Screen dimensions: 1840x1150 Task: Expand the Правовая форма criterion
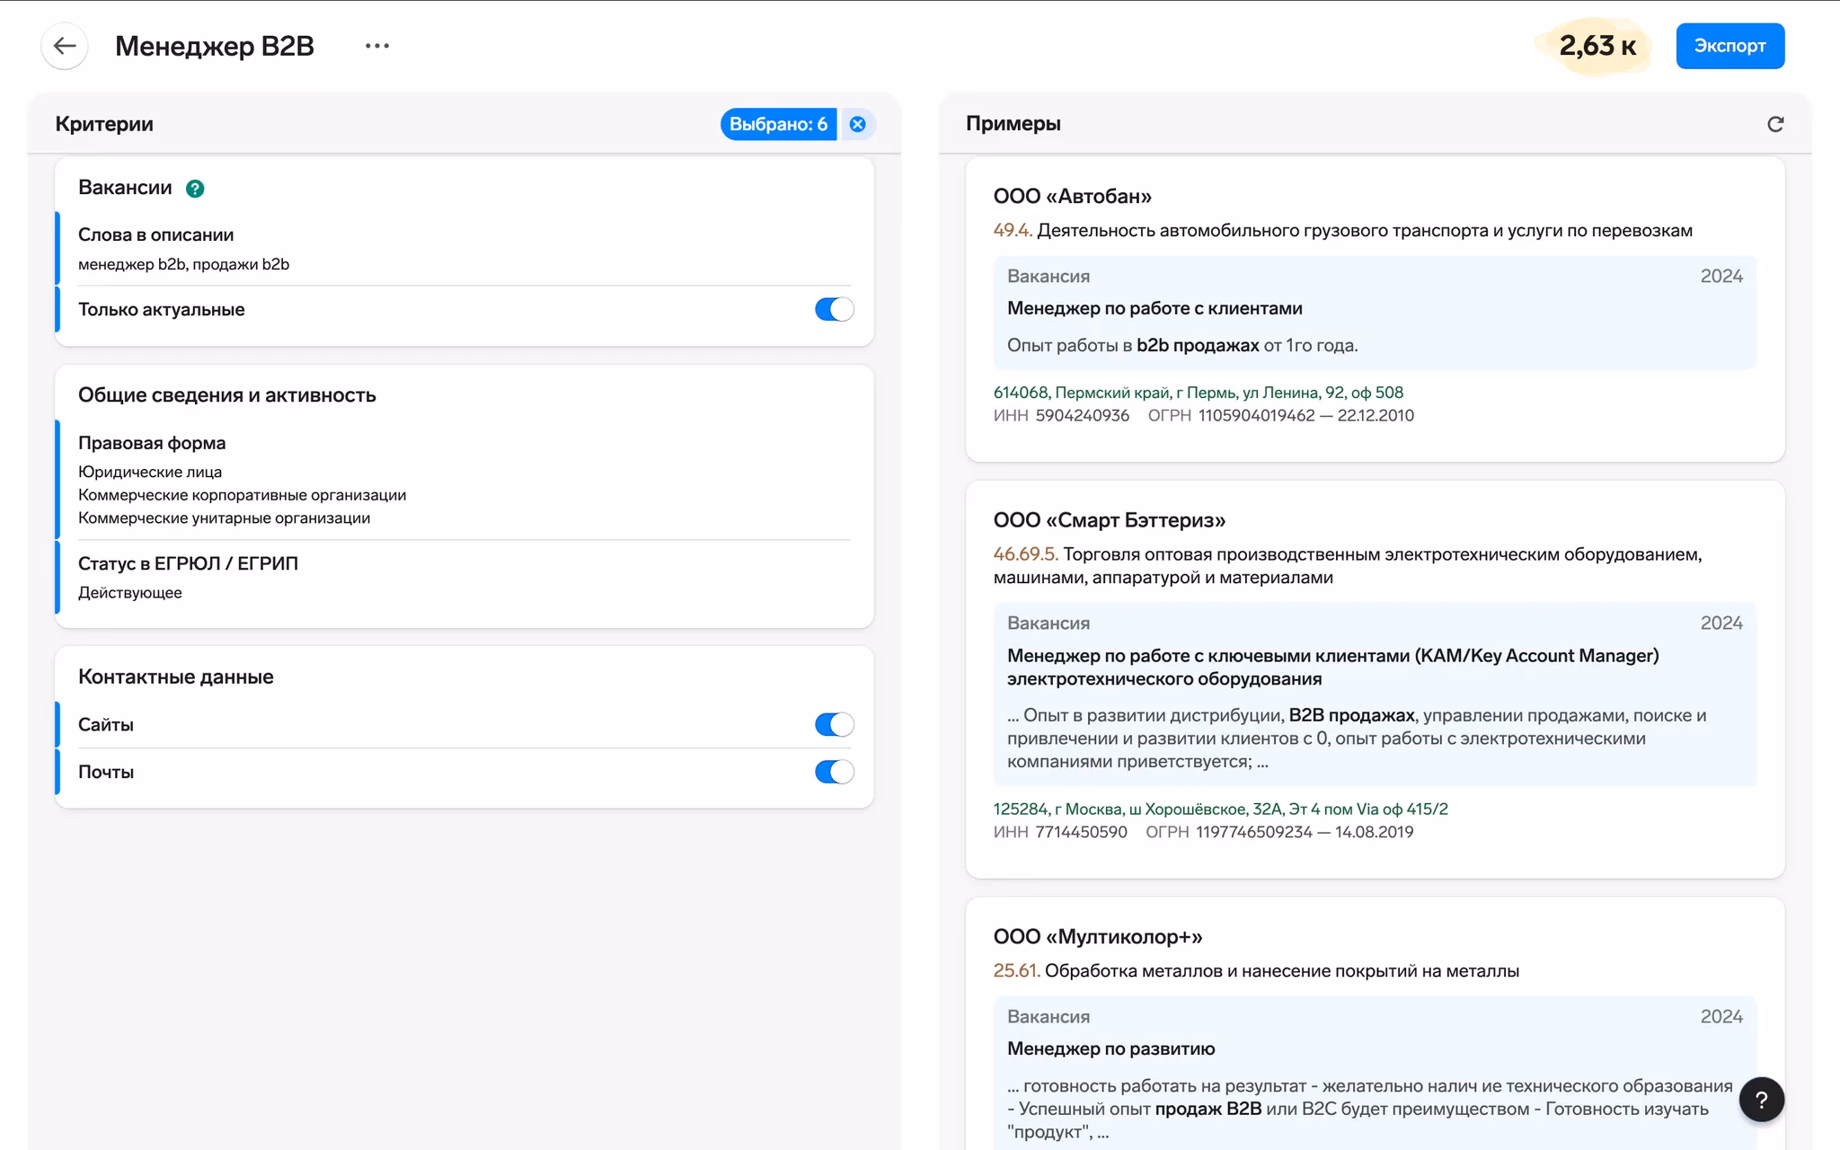click(152, 443)
